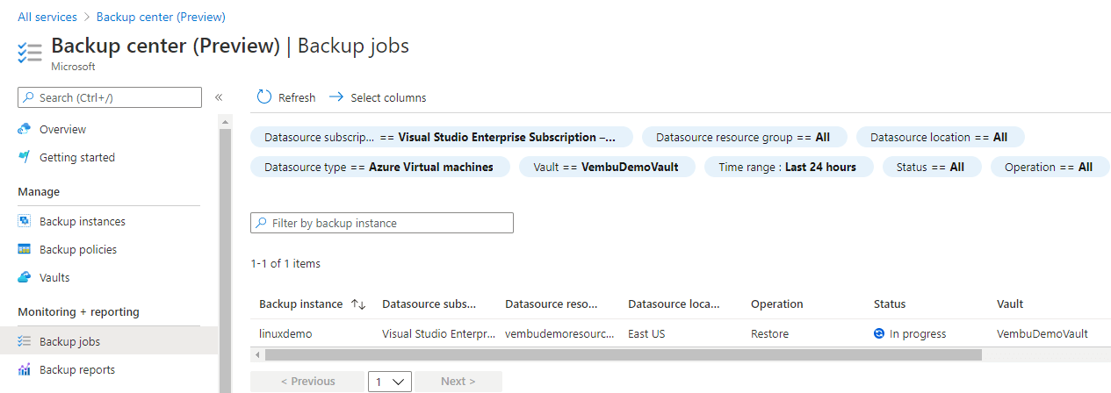This screenshot has width=1111, height=393.
Task: Click the Refresh circular arrow icon
Action: (x=264, y=97)
